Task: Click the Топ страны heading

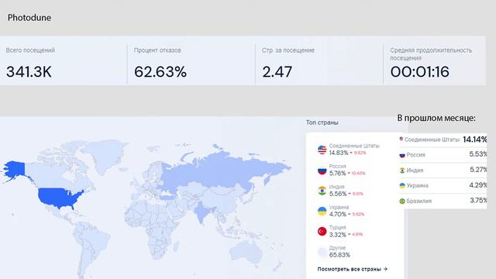Action: 322,122
